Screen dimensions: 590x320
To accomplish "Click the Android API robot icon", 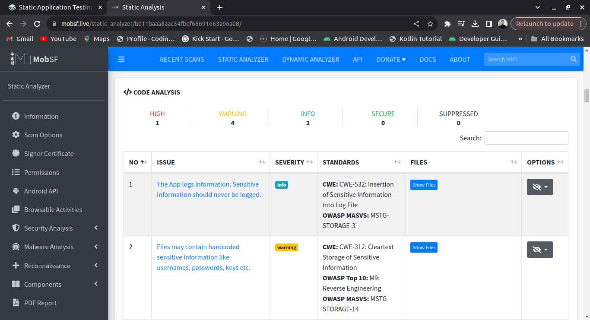I will (16, 191).
